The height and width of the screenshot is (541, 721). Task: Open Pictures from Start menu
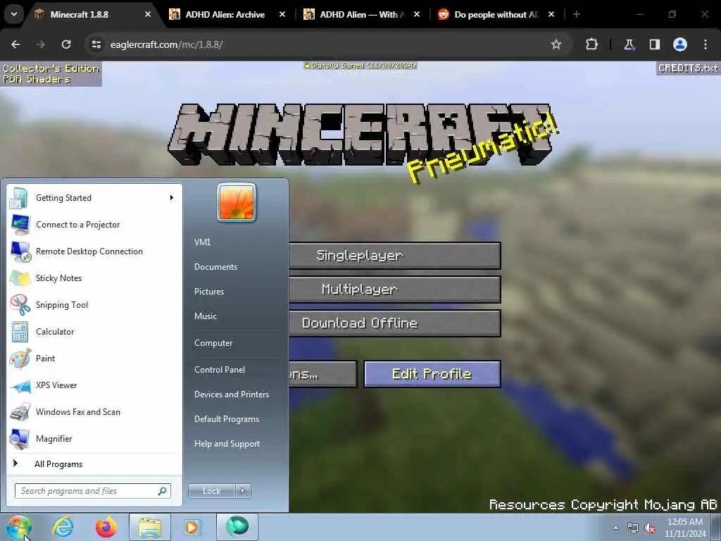209,292
